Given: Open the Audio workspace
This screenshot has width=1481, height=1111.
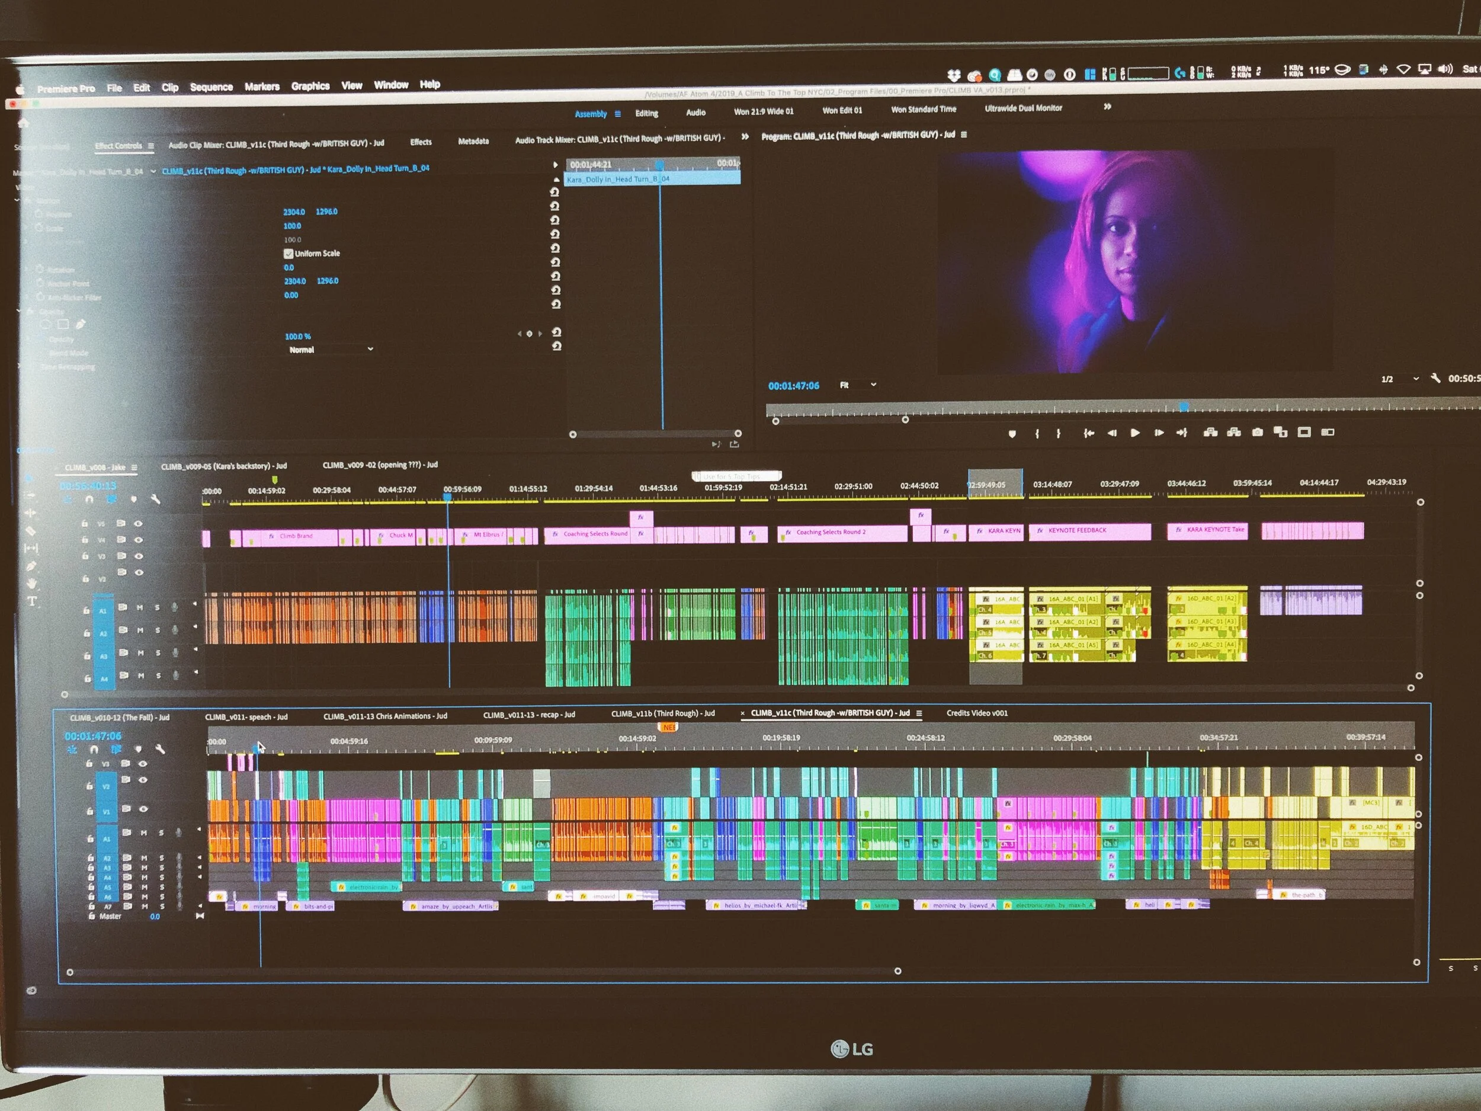Looking at the screenshot, I should pos(695,113).
